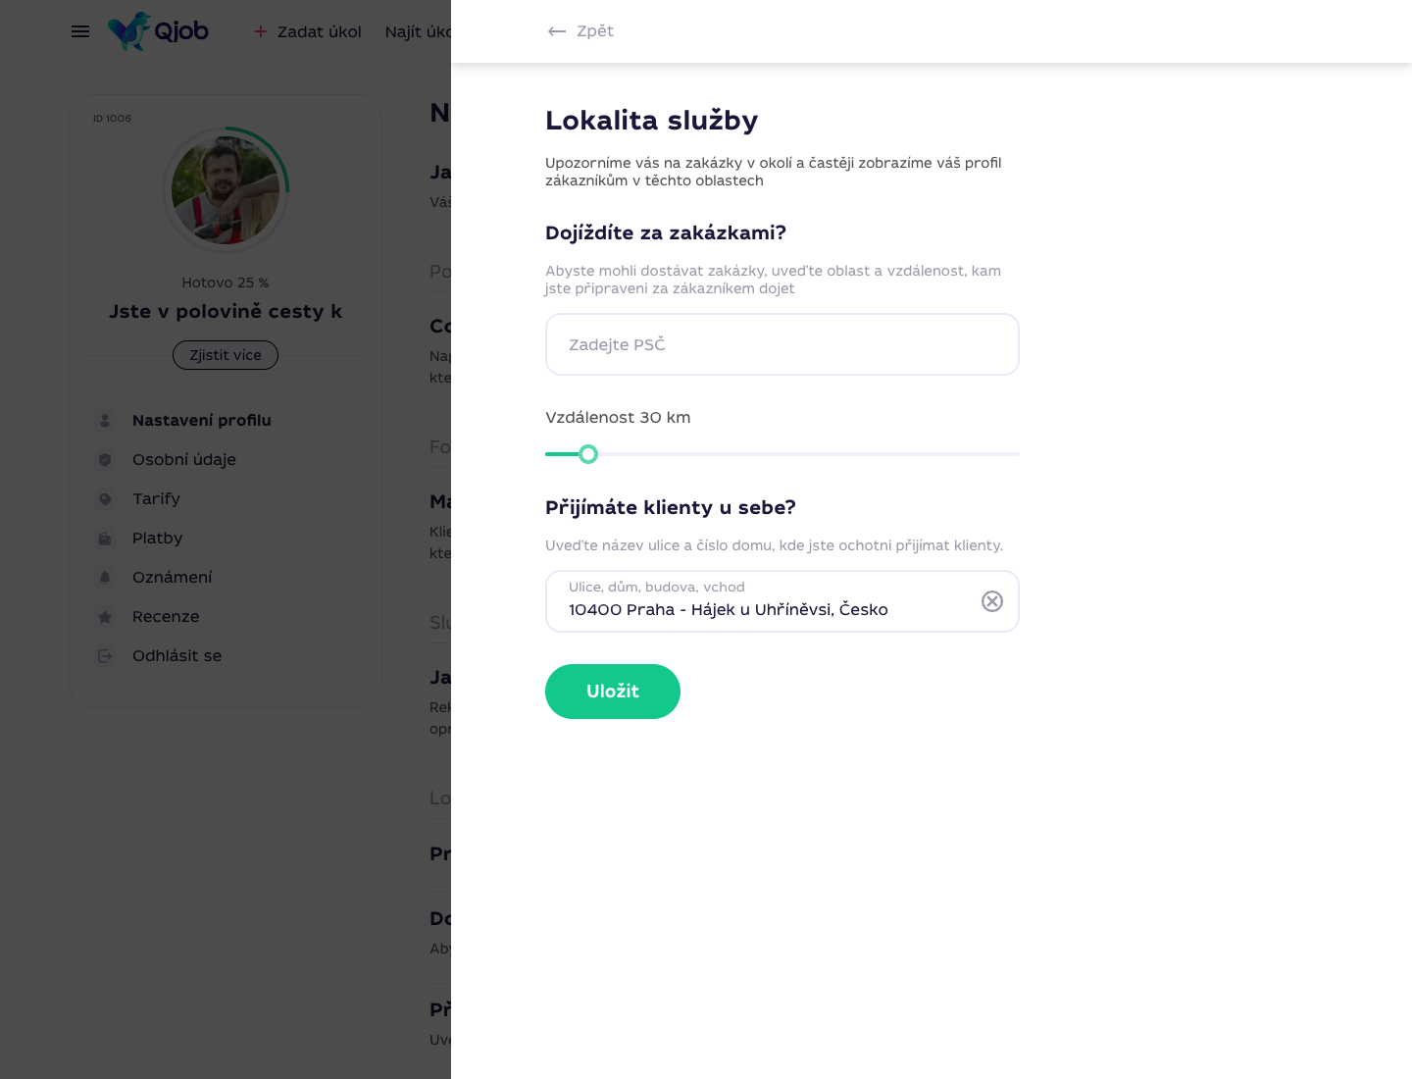Screen dimensions: 1412x1079
Task: Open Nastavení profilu in the sidebar
Action: coord(202,420)
